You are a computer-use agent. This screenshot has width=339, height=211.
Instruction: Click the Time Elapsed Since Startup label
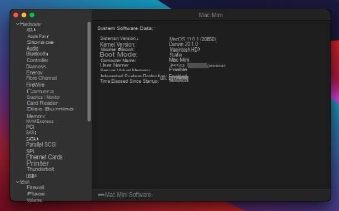(x=129, y=81)
